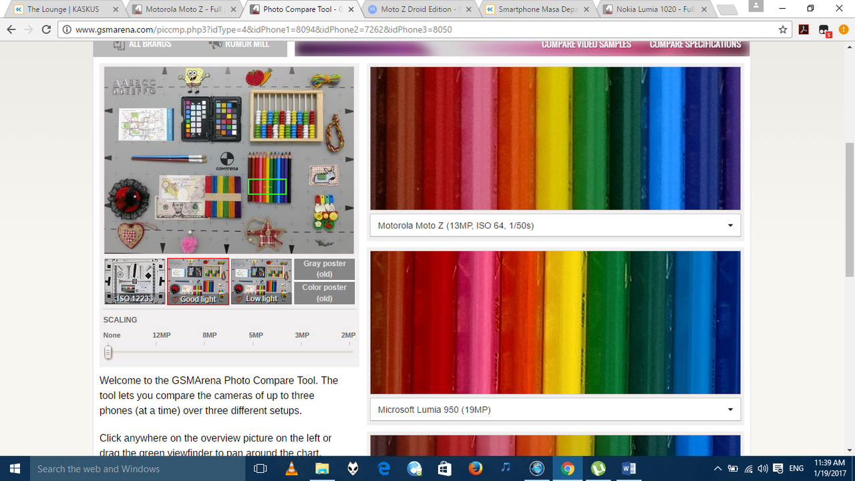Open volume control in system tray
The height and width of the screenshot is (481, 855).
[763, 469]
